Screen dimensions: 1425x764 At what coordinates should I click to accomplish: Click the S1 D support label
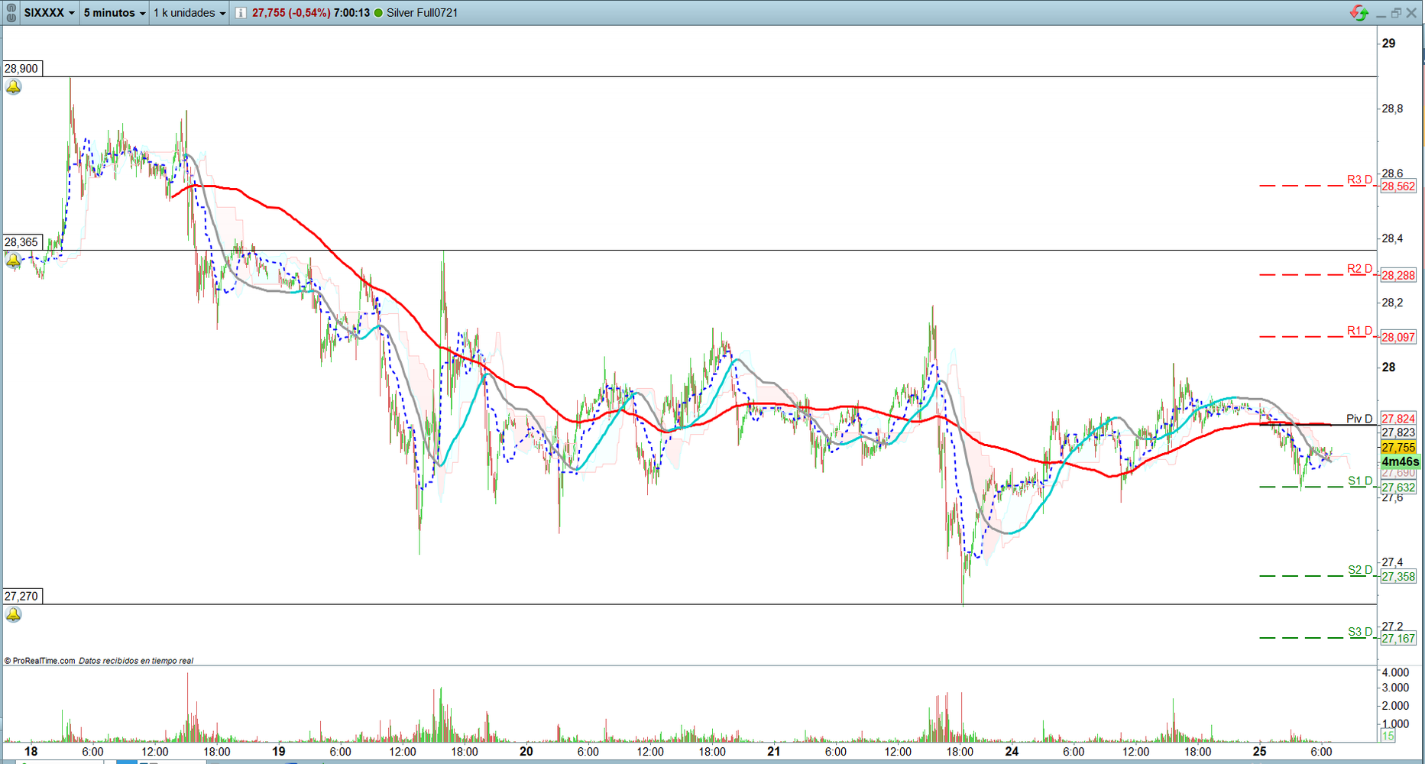click(1359, 481)
